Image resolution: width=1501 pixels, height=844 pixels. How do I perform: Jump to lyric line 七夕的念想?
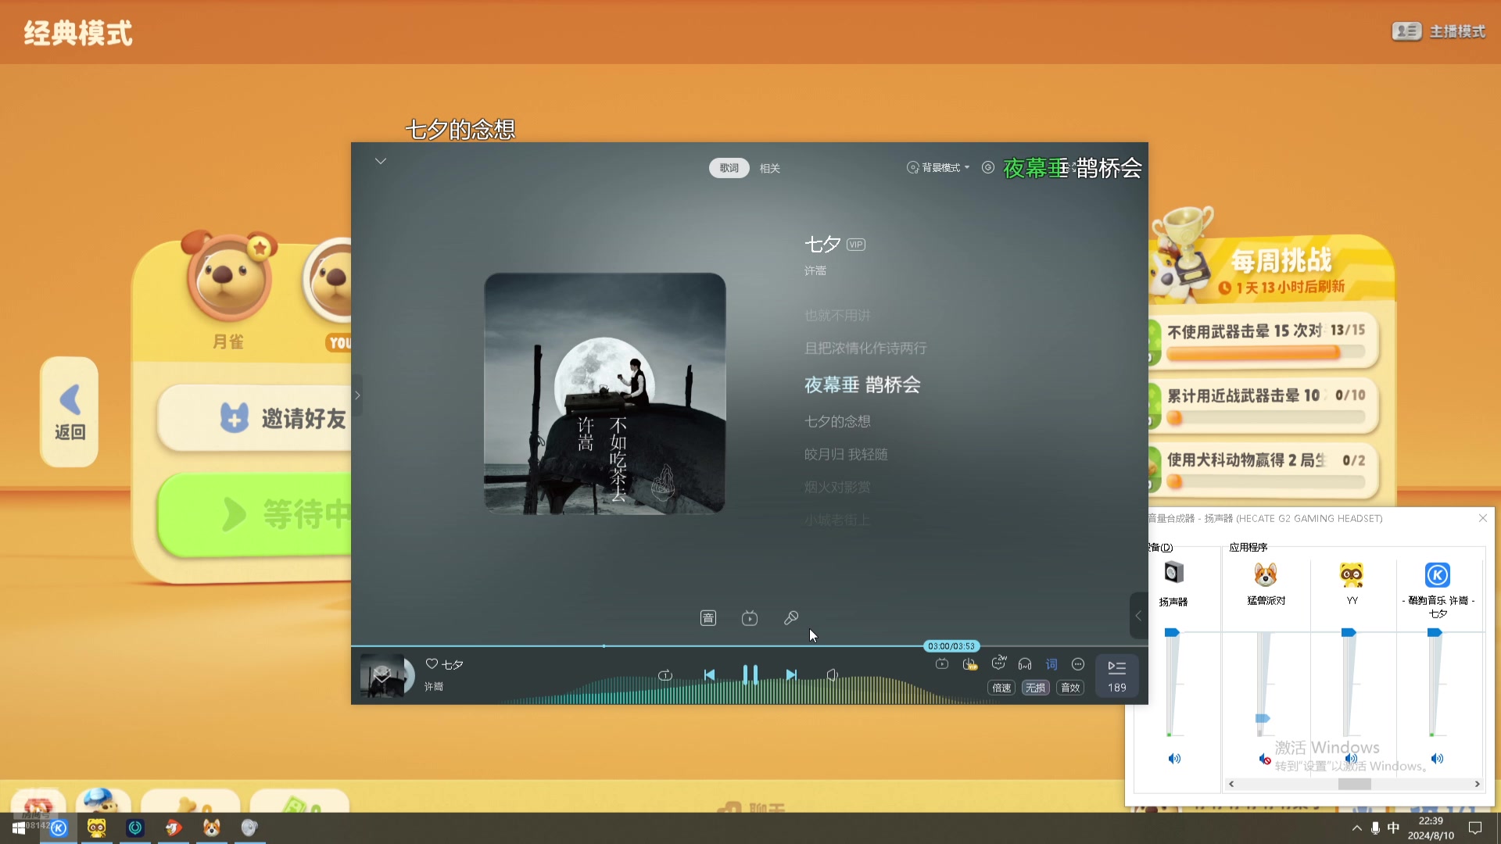tap(837, 421)
